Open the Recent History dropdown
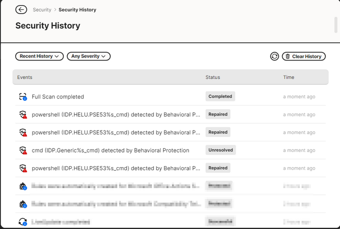The image size is (340, 229). (x=39, y=57)
